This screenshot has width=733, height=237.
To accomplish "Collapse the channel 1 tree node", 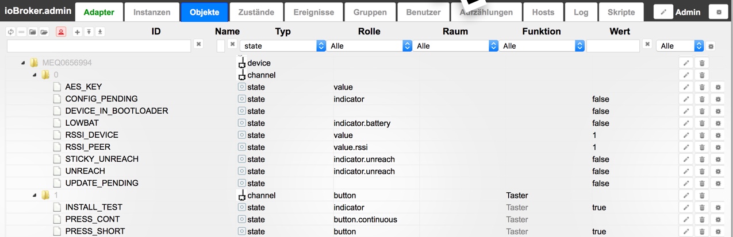I will coord(34,196).
